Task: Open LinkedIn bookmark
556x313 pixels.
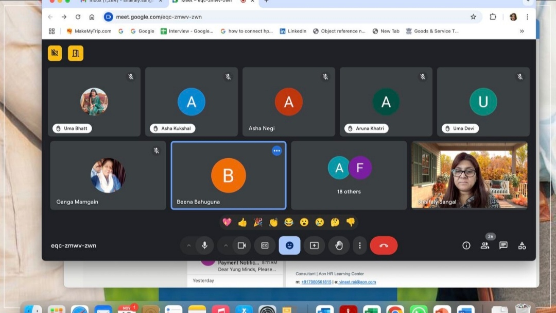Action: pos(293,31)
